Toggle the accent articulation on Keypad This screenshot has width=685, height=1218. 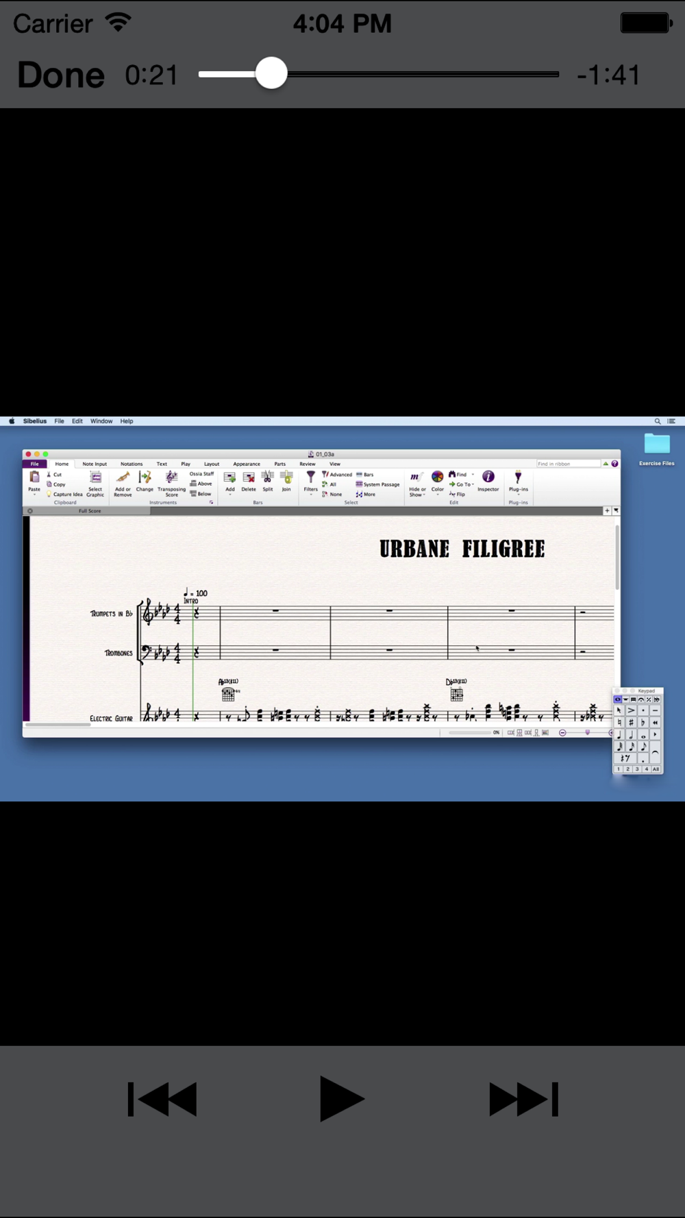coord(631,710)
